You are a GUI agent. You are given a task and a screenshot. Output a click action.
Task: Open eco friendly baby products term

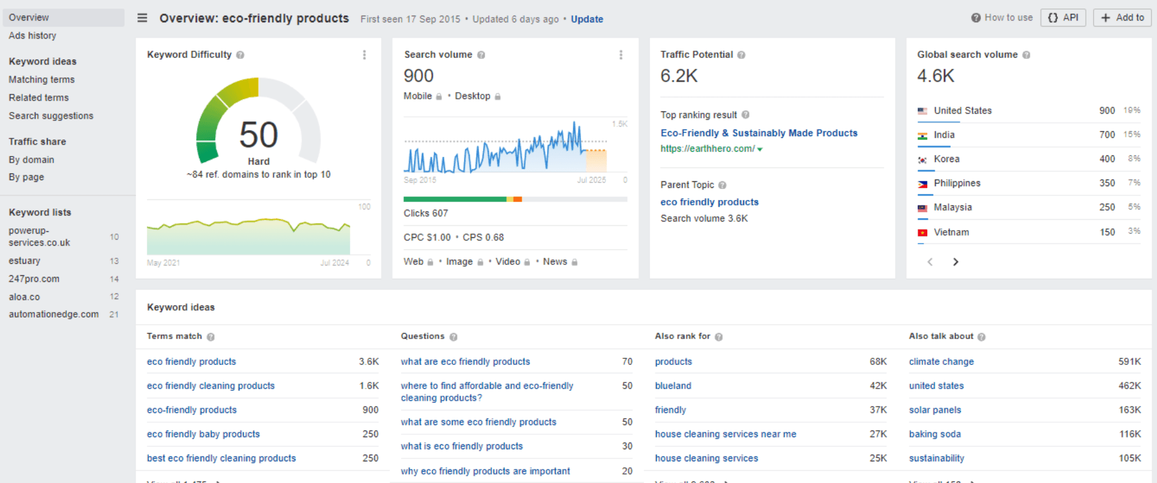pyautogui.click(x=203, y=434)
